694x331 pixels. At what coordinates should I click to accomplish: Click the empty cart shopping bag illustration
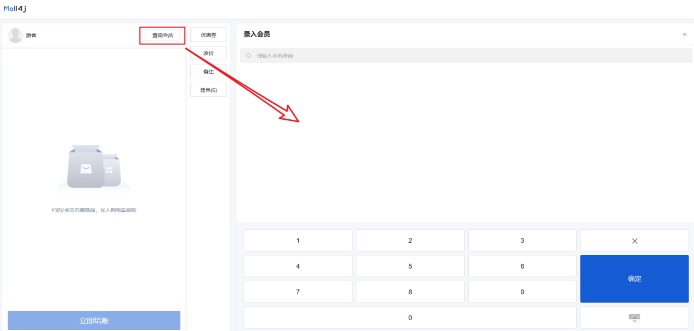coord(94,168)
